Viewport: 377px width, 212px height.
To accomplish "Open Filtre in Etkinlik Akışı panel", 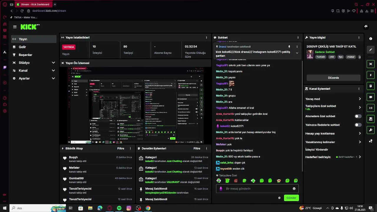I will tap(120, 148).
